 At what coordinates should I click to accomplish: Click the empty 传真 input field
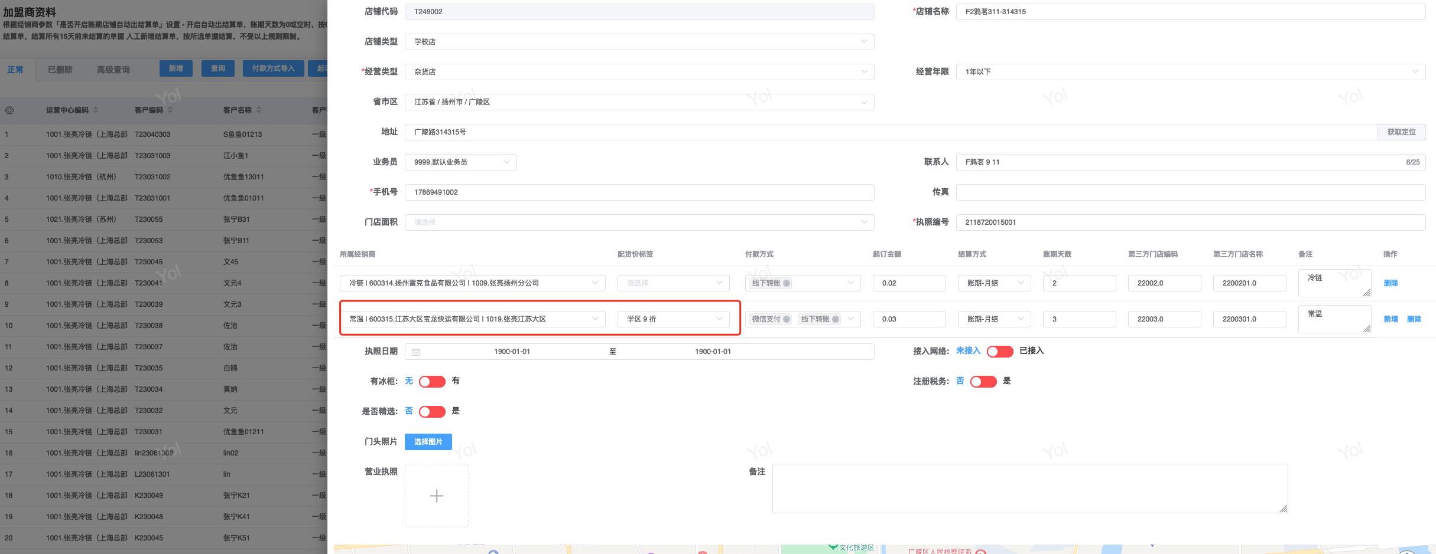pyautogui.click(x=1191, y=192)
